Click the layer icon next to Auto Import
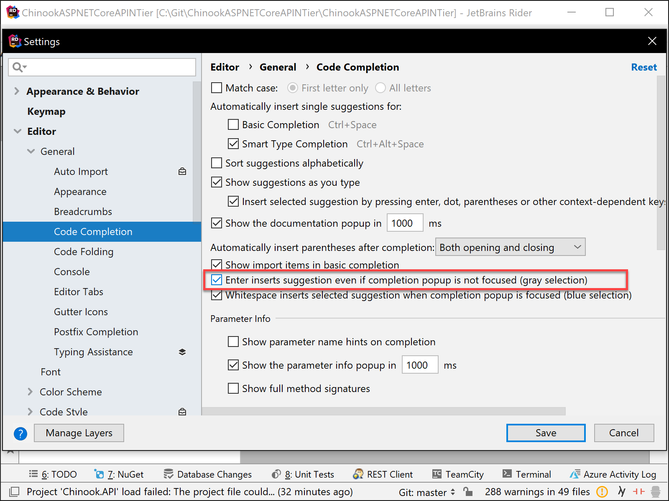The height and width of the screenshot is (501, 669). point(182,172)
